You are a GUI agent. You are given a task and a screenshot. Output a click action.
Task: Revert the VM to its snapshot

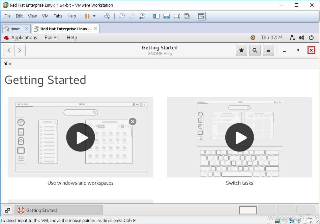click(132, 16)
